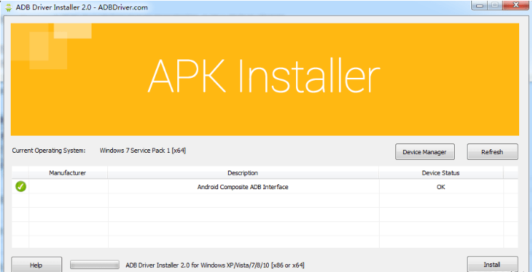Viewport: 532px width, 272px height.
Task: Minimize the ADB Driver Installer window
Action: point(480,6)
